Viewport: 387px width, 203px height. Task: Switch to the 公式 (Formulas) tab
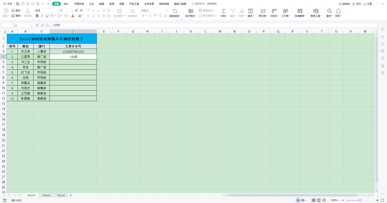pyautogui.click(x=92, y=4)
